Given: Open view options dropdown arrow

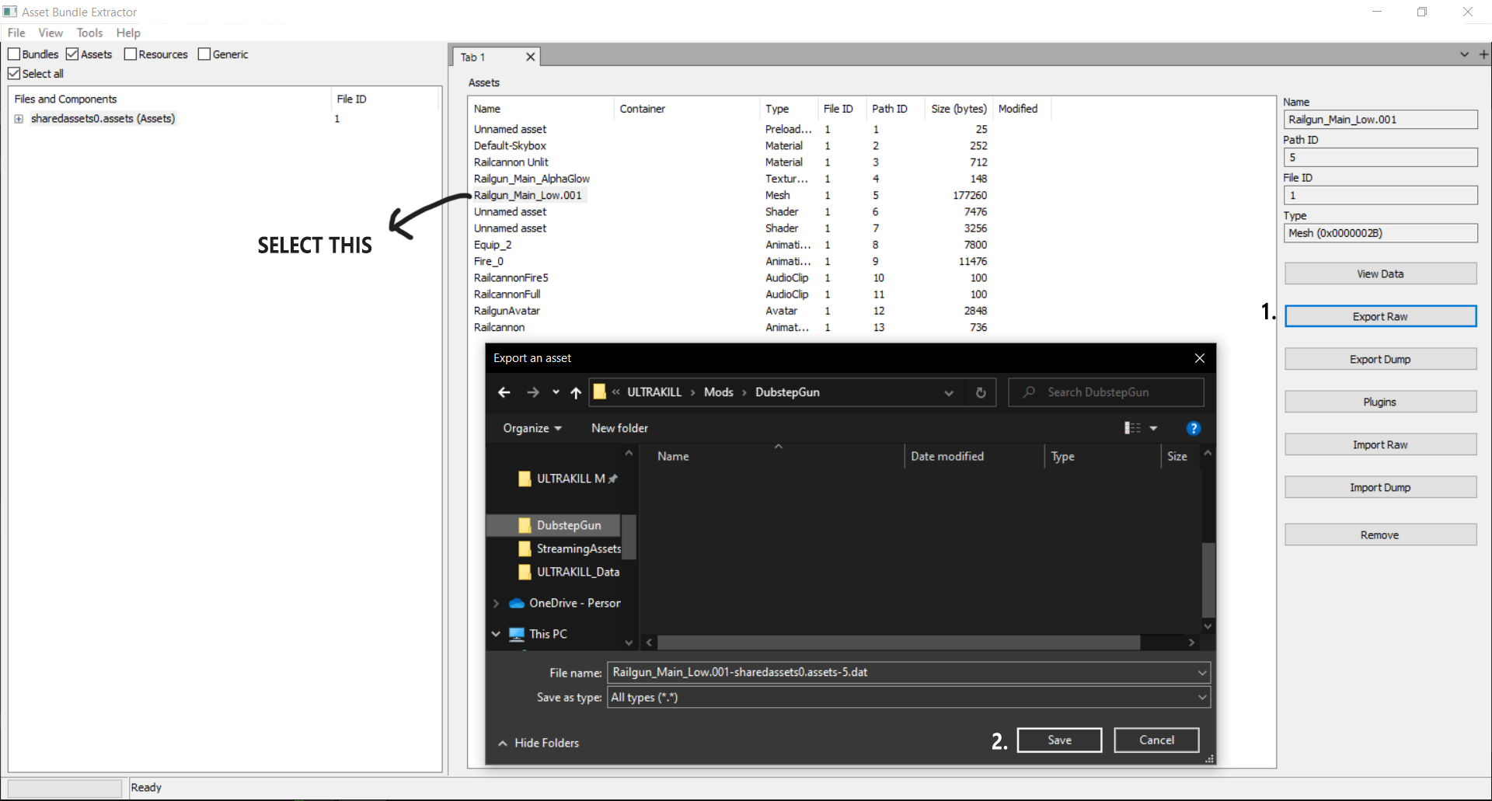Looking at the screenshot, I should [1153, 428].
